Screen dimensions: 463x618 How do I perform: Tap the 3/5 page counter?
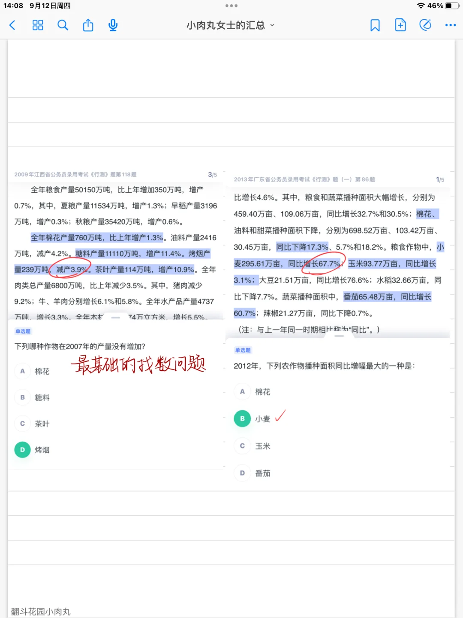(212, 174)
